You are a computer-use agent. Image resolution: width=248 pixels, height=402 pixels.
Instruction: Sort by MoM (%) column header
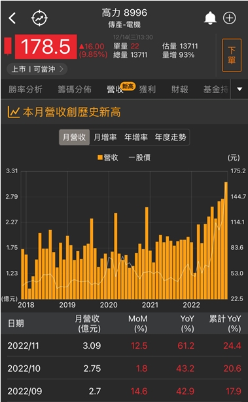[137, 323]
